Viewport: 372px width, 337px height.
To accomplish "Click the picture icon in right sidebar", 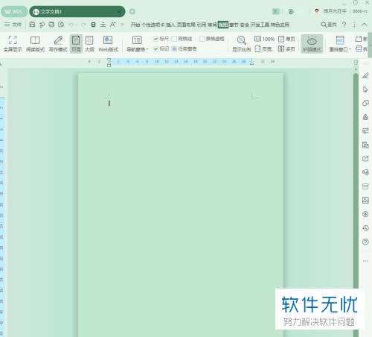I will [x=365, y=200].
